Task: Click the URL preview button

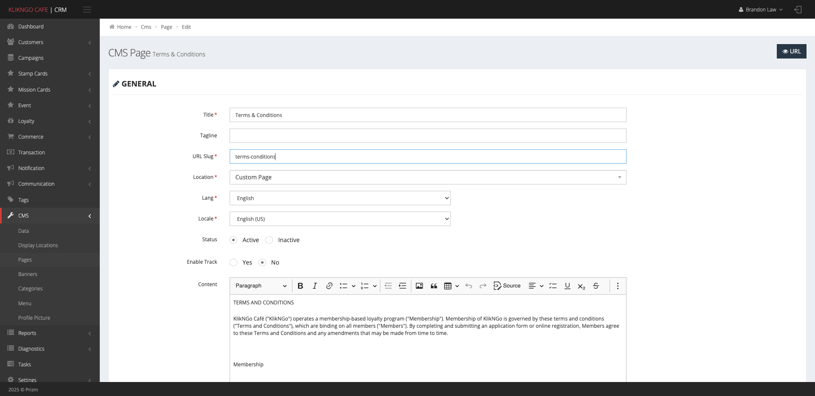Action: [791, 51]
